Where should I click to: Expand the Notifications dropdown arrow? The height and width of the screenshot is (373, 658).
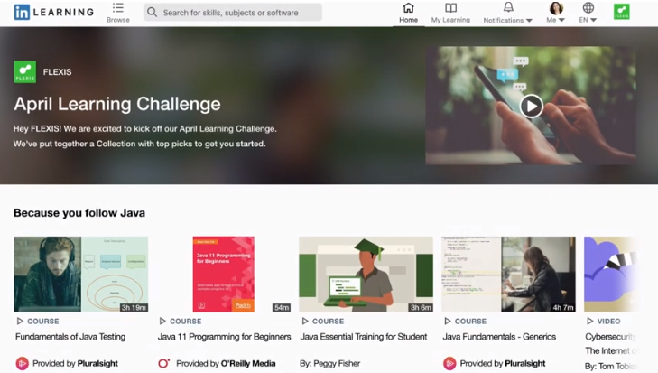[x=529, y=20]
